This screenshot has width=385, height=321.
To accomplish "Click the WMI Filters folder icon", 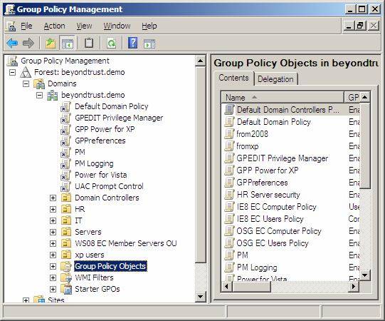I will tap(66, 277).
